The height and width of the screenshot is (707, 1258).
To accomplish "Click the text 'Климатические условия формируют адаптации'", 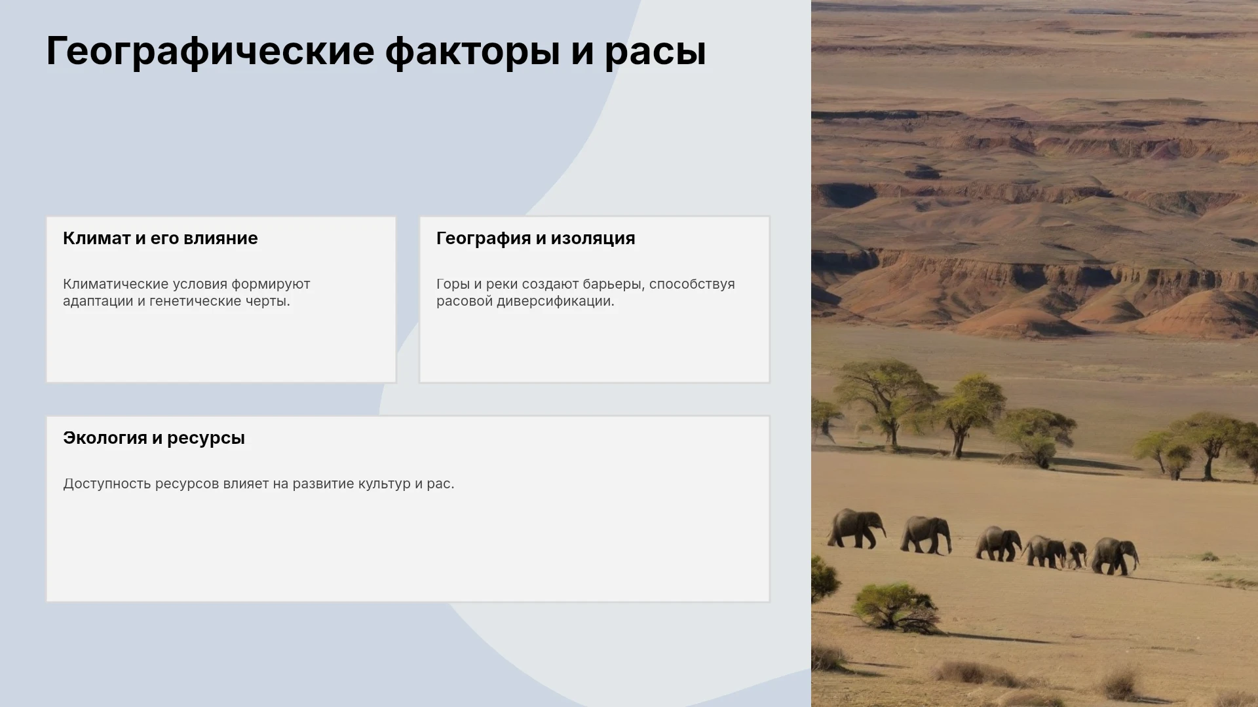I will (x=187, y=293).
